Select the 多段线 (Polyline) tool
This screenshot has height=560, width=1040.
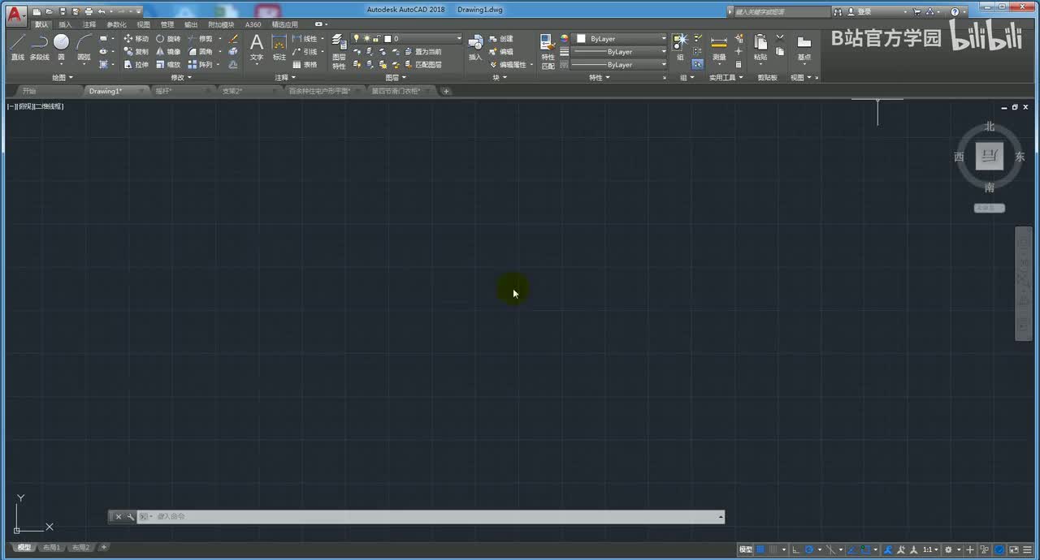(39, 47)
